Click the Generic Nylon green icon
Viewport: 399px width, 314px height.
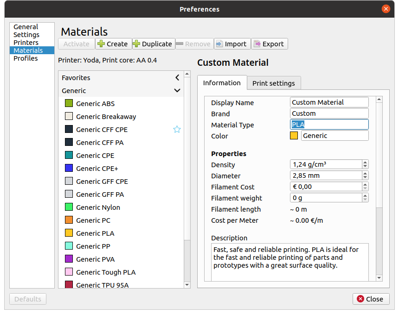(69, 207)
